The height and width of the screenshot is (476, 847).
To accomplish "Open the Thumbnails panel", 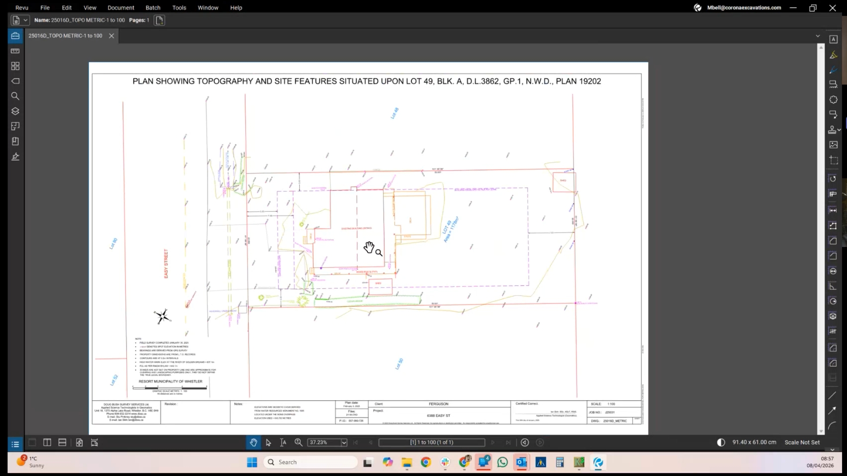I will pyautogui.click(x=15, y=66).
